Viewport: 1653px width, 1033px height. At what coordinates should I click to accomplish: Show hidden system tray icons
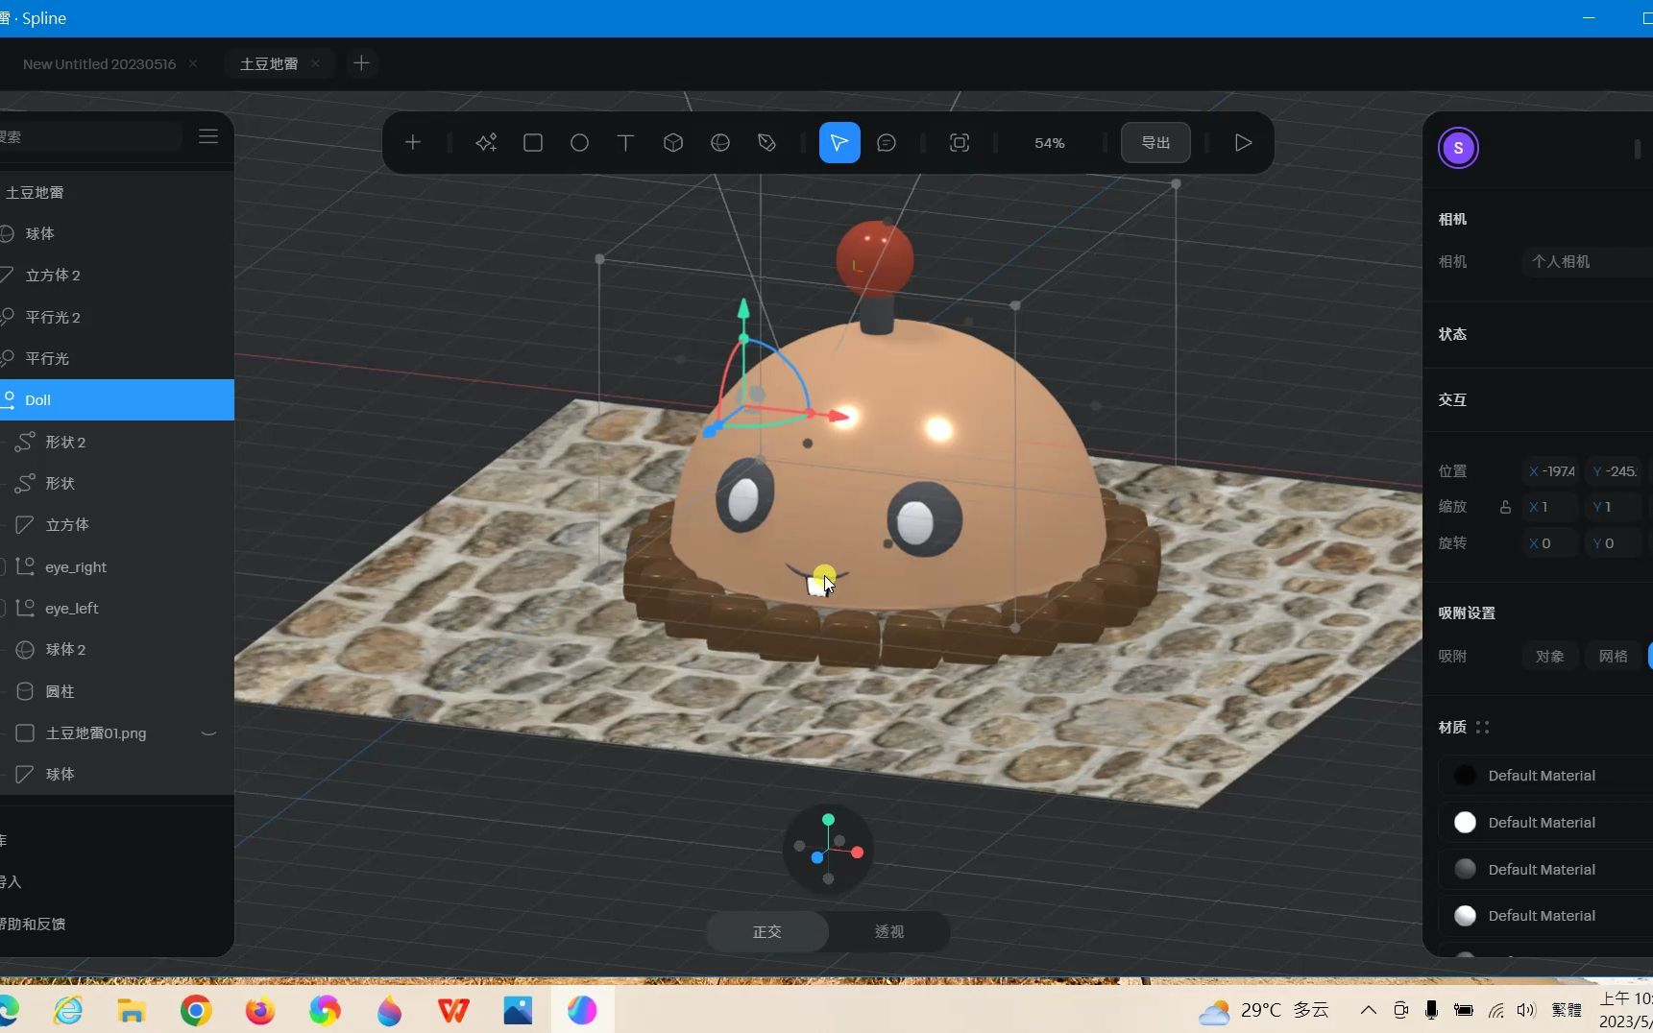pyautogui.click(x=1369, y=1010)
